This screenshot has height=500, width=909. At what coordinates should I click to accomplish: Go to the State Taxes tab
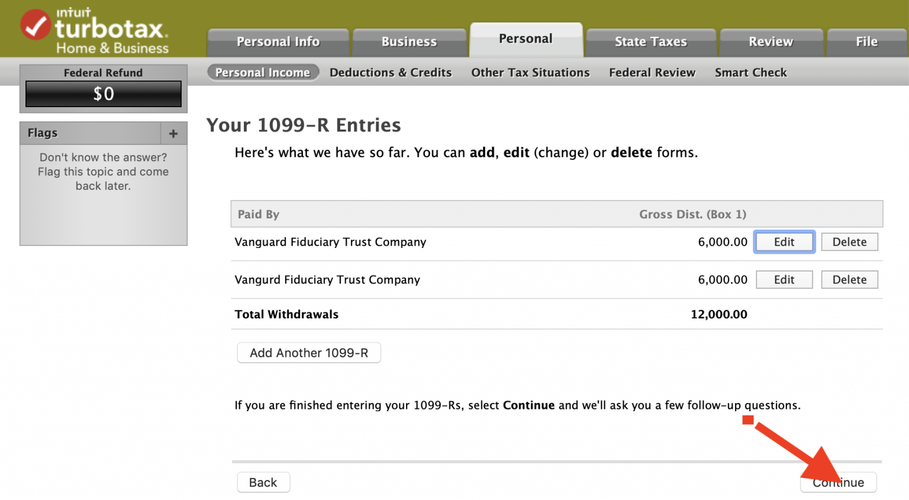(650, 42)
